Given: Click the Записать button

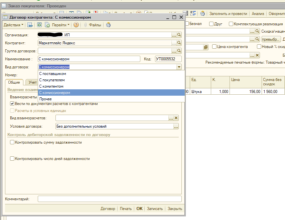Looking at the screenshot, I should [155, 209].
